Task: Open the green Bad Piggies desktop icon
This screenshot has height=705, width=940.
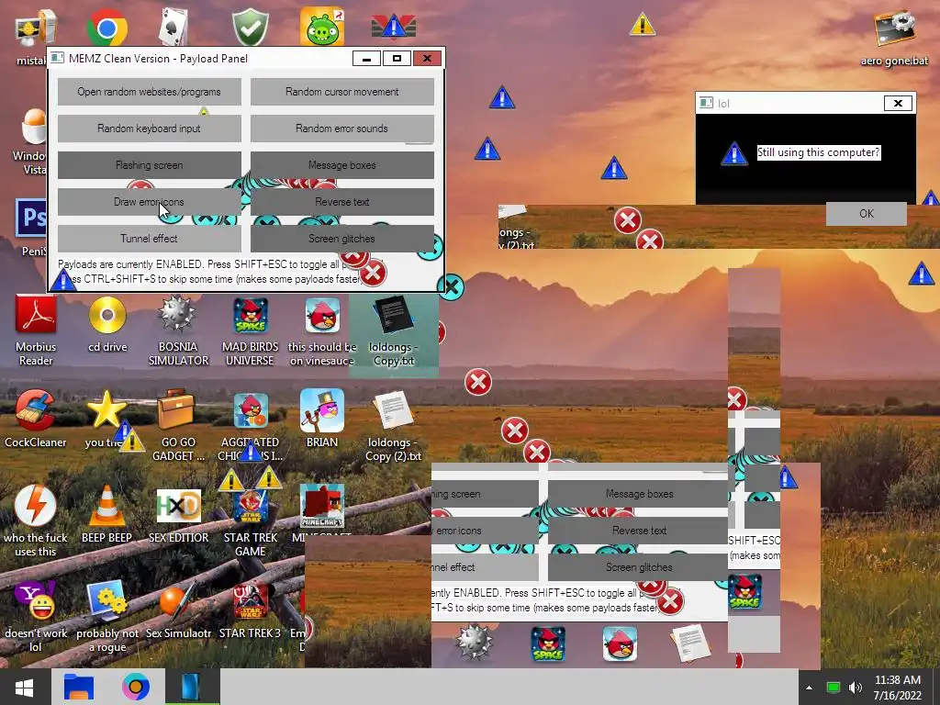Action: [x=322, y=27]
